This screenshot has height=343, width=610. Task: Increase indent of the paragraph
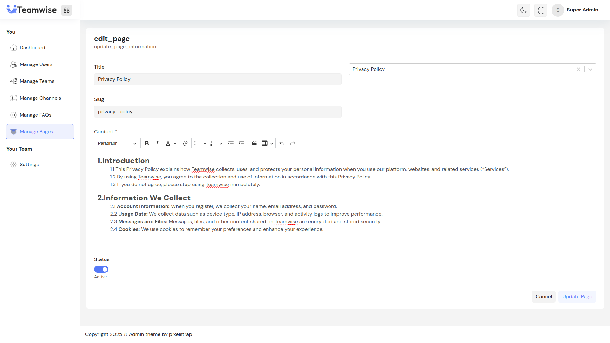click(x=241, y=143)
